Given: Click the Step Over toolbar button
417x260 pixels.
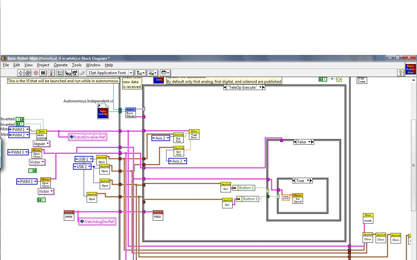Looking at the screenshot, I should pyautogui.click(x=75, y=73).
